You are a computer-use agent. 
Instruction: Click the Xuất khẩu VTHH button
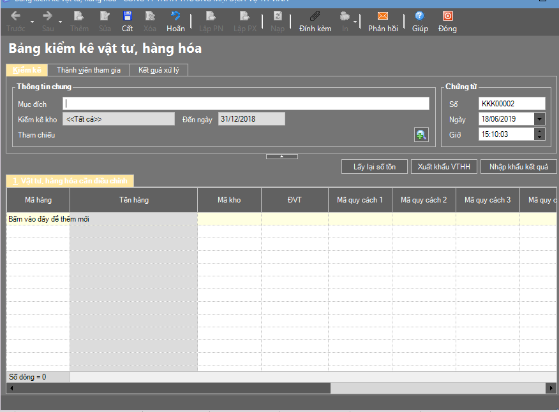444,166
